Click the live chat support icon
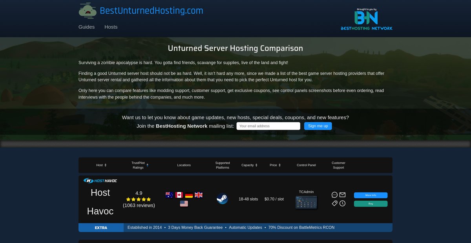This screenshot has height=243, width=471. coord(334,195)
